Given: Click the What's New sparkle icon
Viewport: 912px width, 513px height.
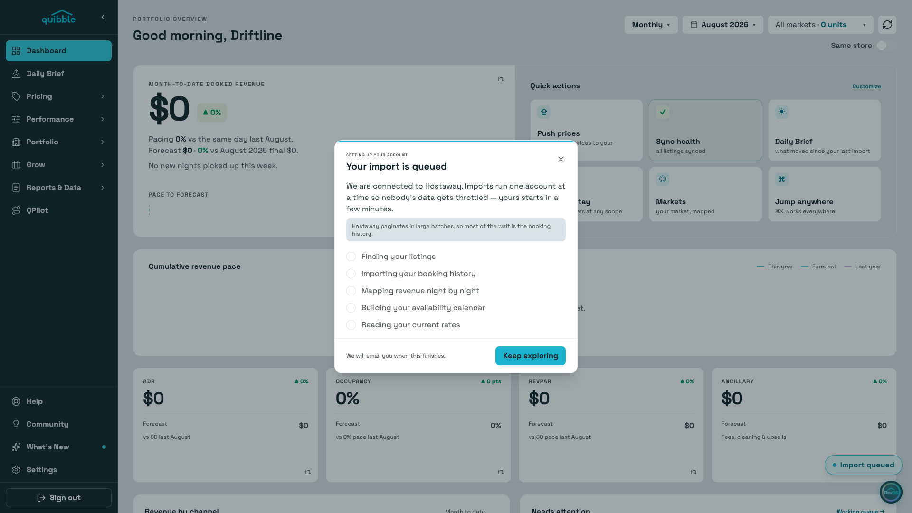Looking at the screenshot, I should click(x=16, y=447).
